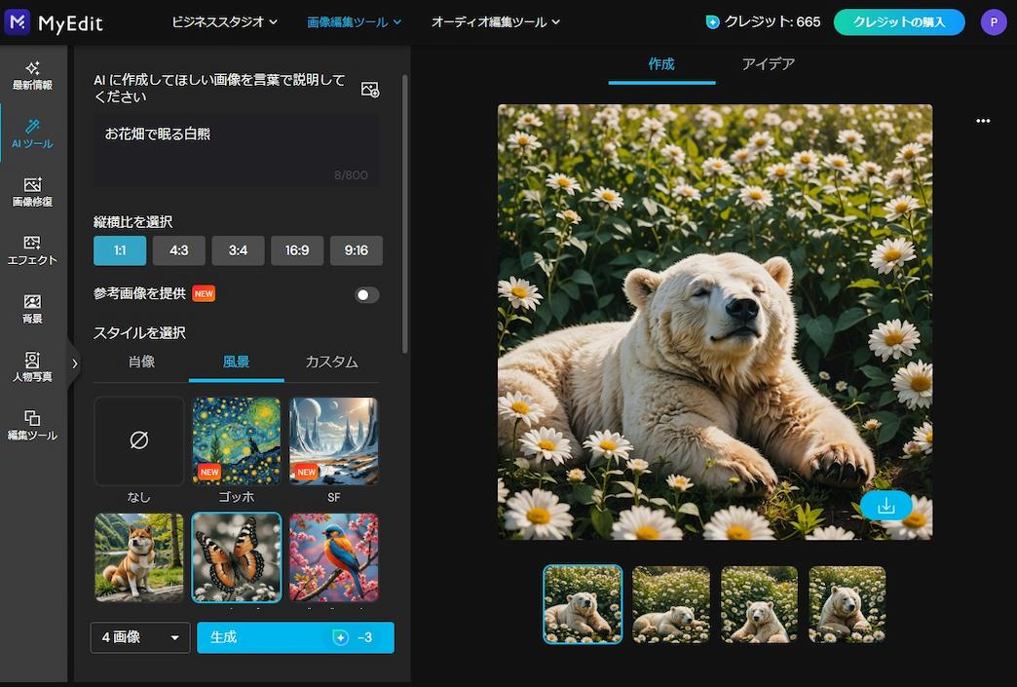This screenshot has height=687, width=1017.
Task: Select the second generated result thumbnail
Action: pos(671,604)
